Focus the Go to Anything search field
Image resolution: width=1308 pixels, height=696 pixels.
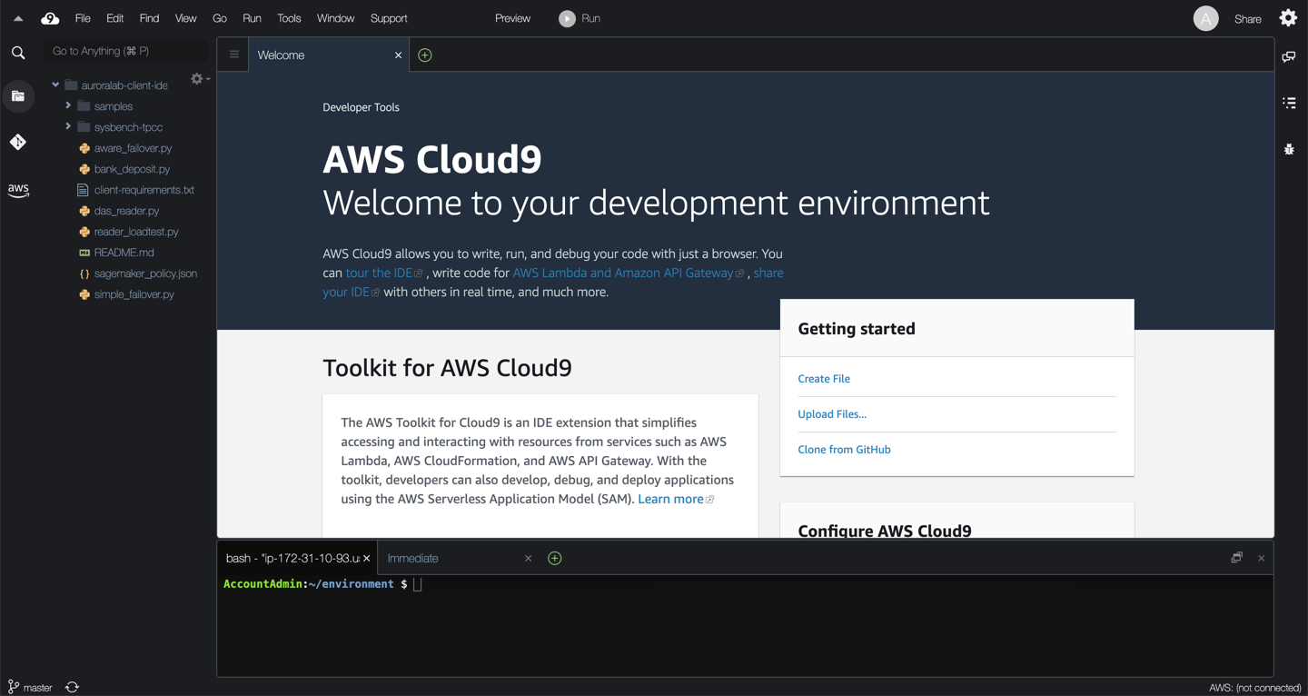pyautogui.click(x=125, y=51)
